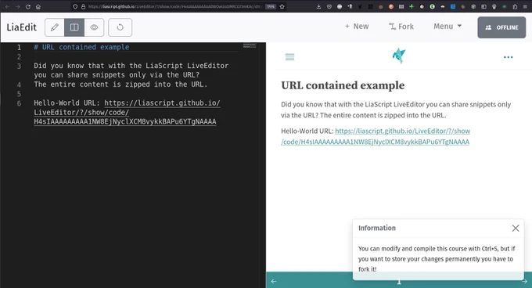
Task: Click the 'URL contained example' preview heading
Action: click(x=343, y=85)
